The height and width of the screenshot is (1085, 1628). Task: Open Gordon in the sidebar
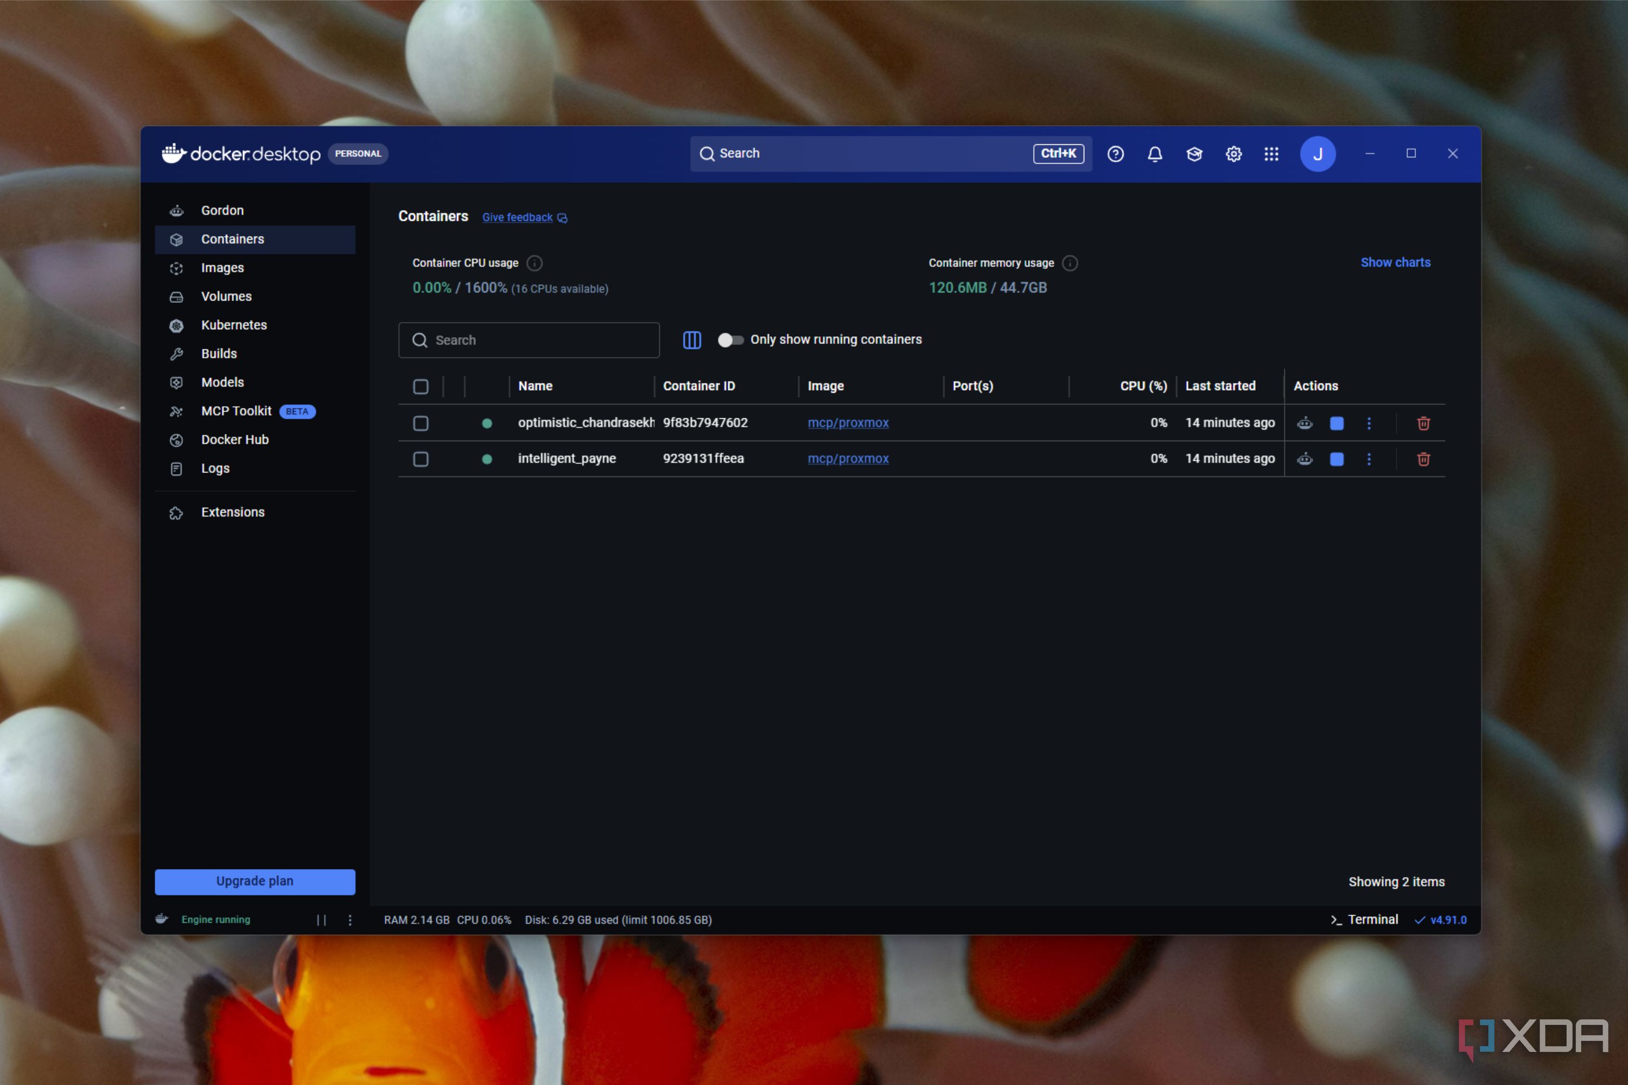pos(255,210)
